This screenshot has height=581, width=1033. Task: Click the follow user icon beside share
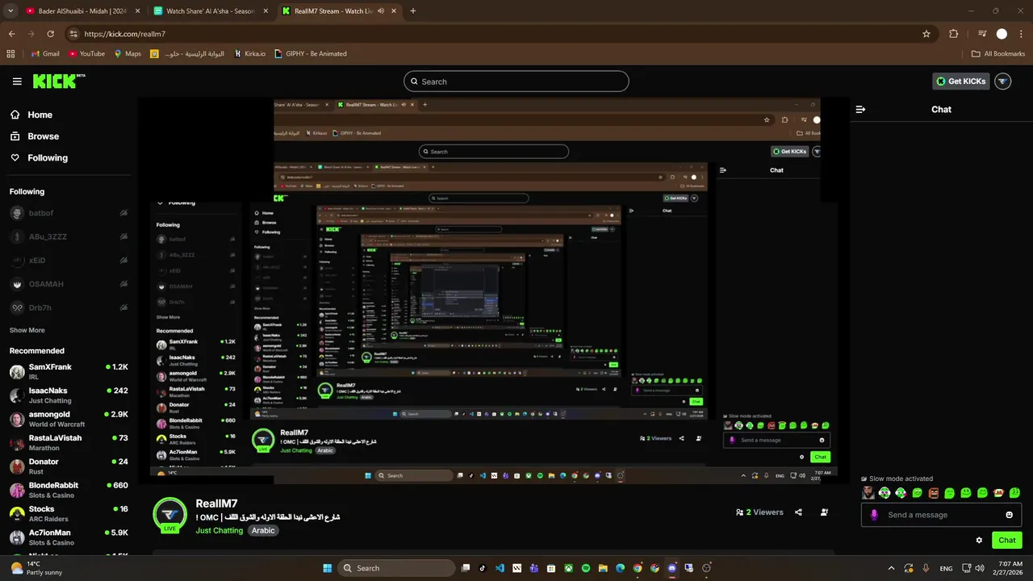[x=824, y=512]
